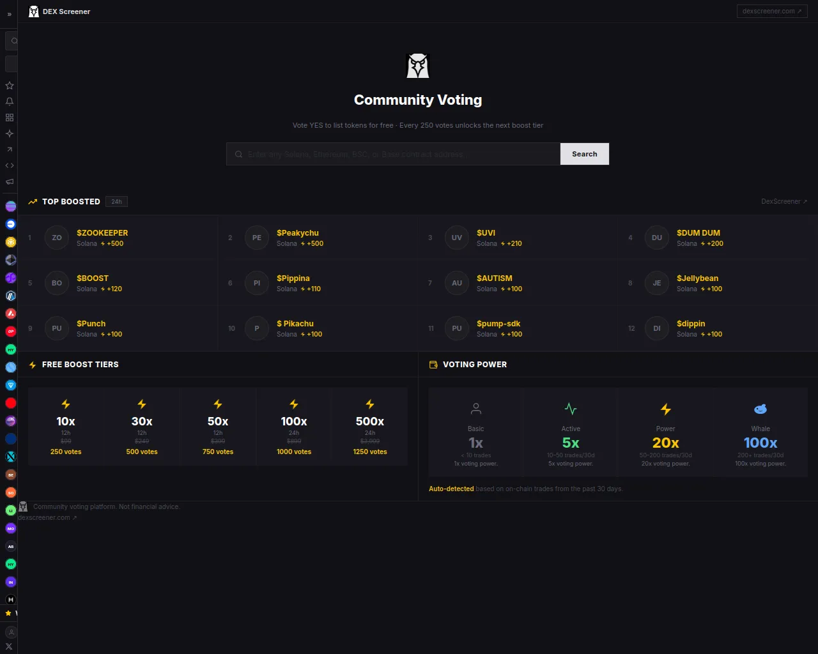Click the Auto-detected highlighted text

click(x=451, y=489)
